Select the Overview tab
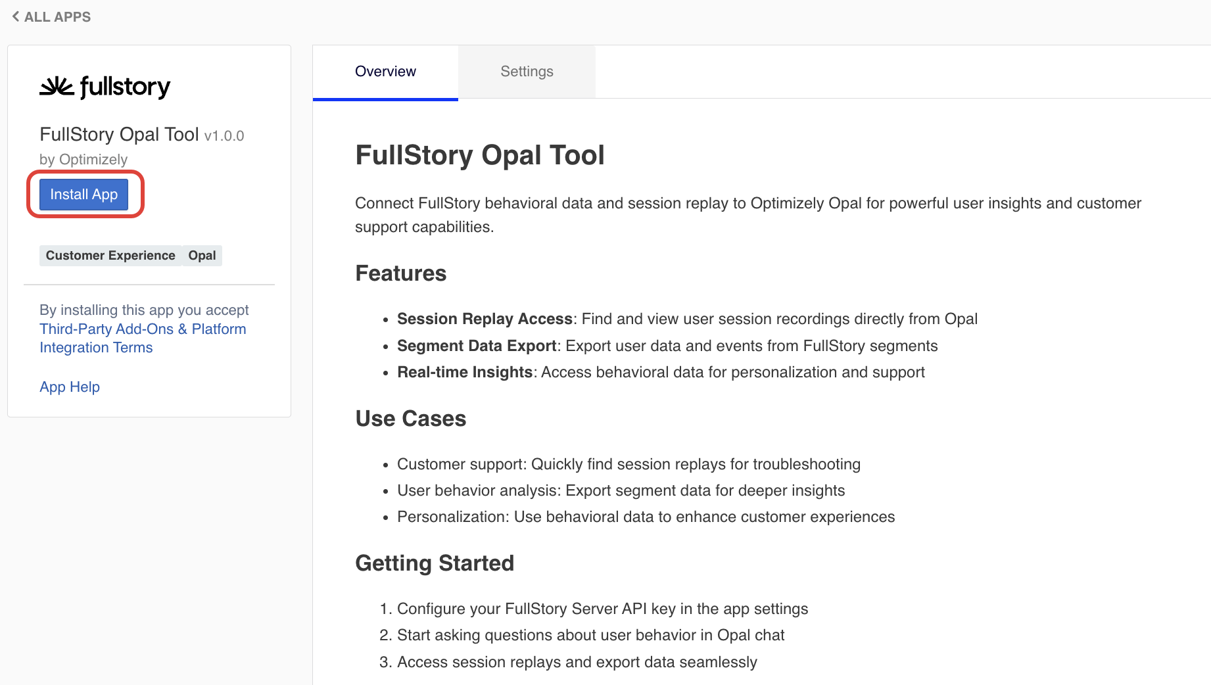 [x=385, y=72]
